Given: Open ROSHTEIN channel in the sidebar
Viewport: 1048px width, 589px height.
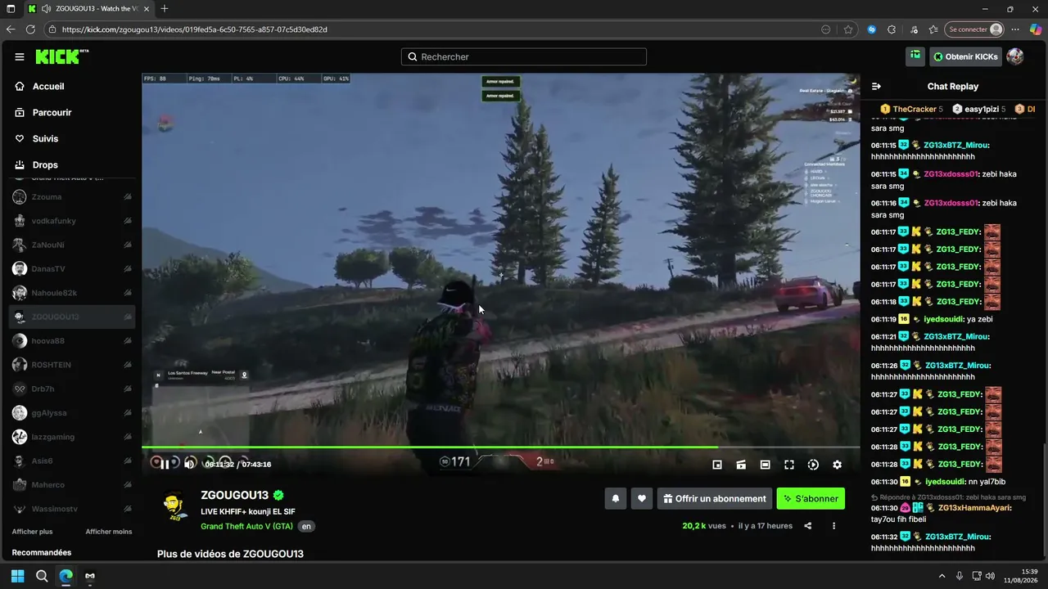Looking at the screenshot, I should [72, 365].
